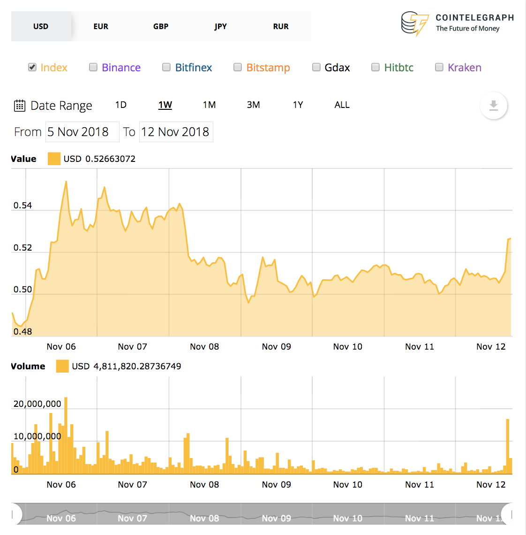Click the Volume legend color swatch
The width and height of the screenshot is (526, 535).
coord(62,366)
